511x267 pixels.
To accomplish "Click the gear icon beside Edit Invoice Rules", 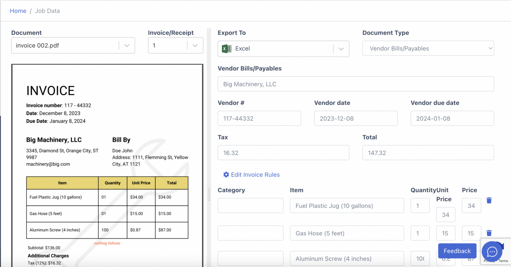I will [x=226, y=175].
